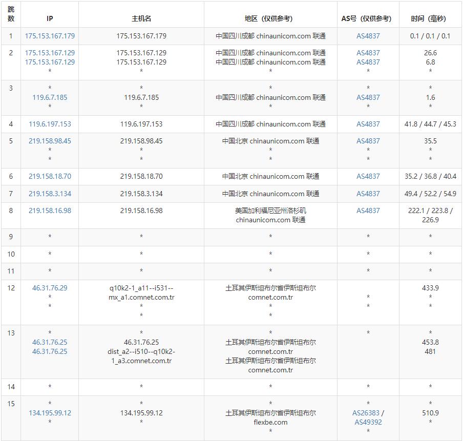Open the 219.158.18.70 link in the IP column

click(50, 176)
